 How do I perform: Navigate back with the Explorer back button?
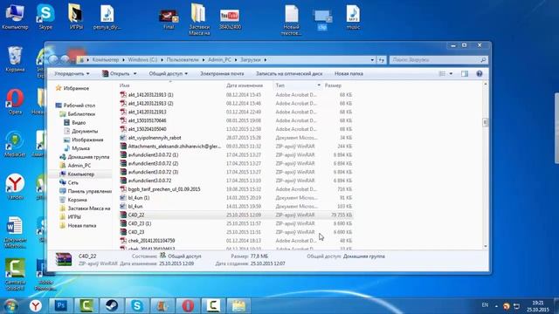tap(53, 59)
